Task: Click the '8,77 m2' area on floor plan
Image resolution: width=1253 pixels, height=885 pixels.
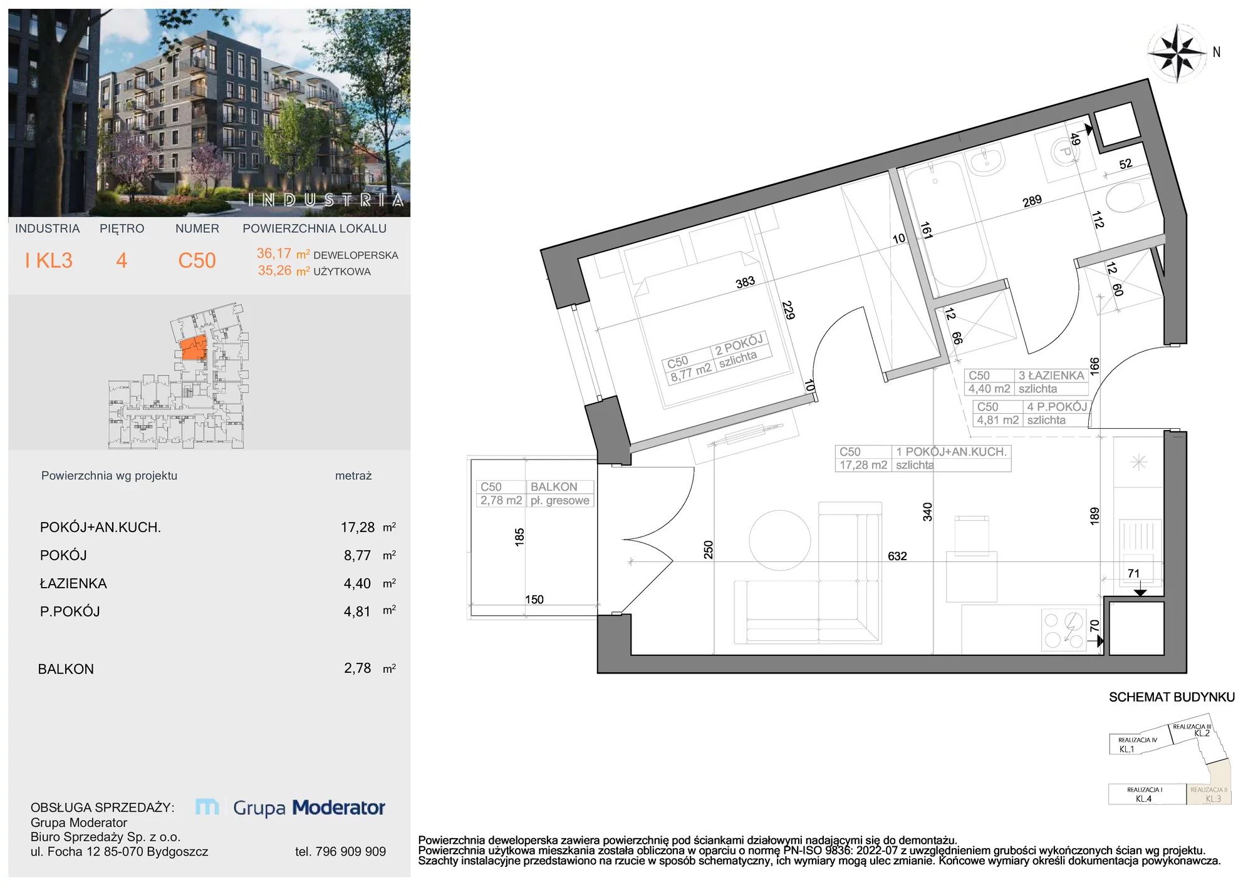Action: [x=691, y=372]
